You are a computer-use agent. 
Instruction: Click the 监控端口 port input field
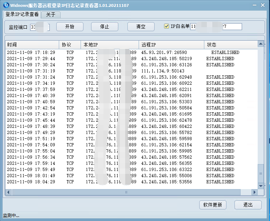[x=40, y=27]
